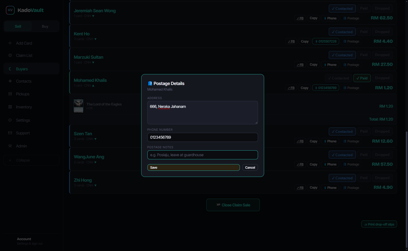Click the mailbox icon in Postage Details
The image size is (408, 251).
point(150,83)
